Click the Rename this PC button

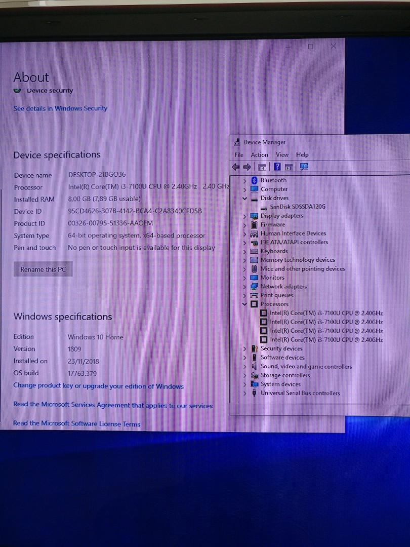(43, 269)
